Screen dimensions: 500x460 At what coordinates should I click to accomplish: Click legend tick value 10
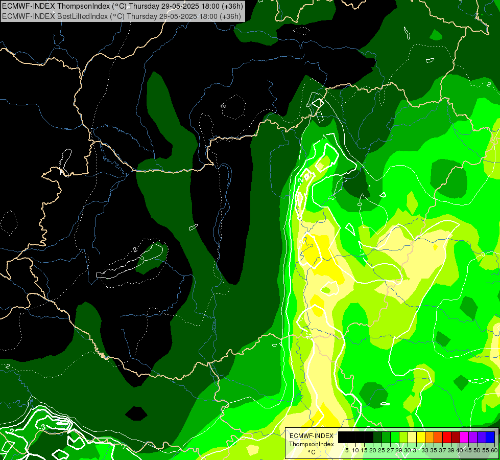click(x=355, y=450)
